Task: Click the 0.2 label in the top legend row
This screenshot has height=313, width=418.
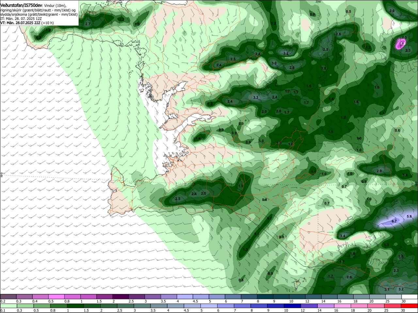Action: click(3, 301)
